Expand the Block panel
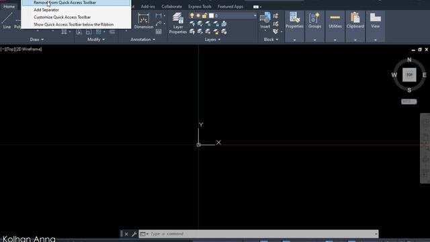The height and width of the screenshot is (242, 430). (x=271, y=40)
